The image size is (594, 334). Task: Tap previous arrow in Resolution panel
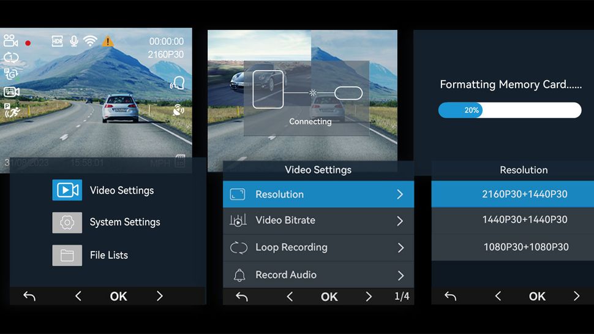pyautogui.click(x=498, y=296)
